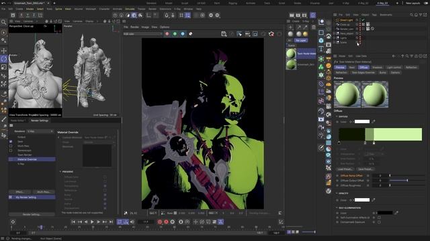The height and width of the screenshot is (241, 430).
Task: Click the color eyedropper beside Opacity Color
Action: pos(374,200)
